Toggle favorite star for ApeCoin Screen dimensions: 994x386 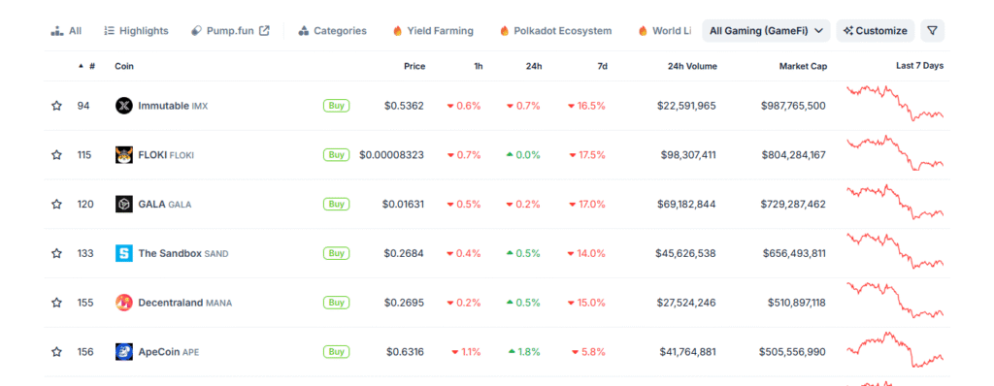(56, 352)
